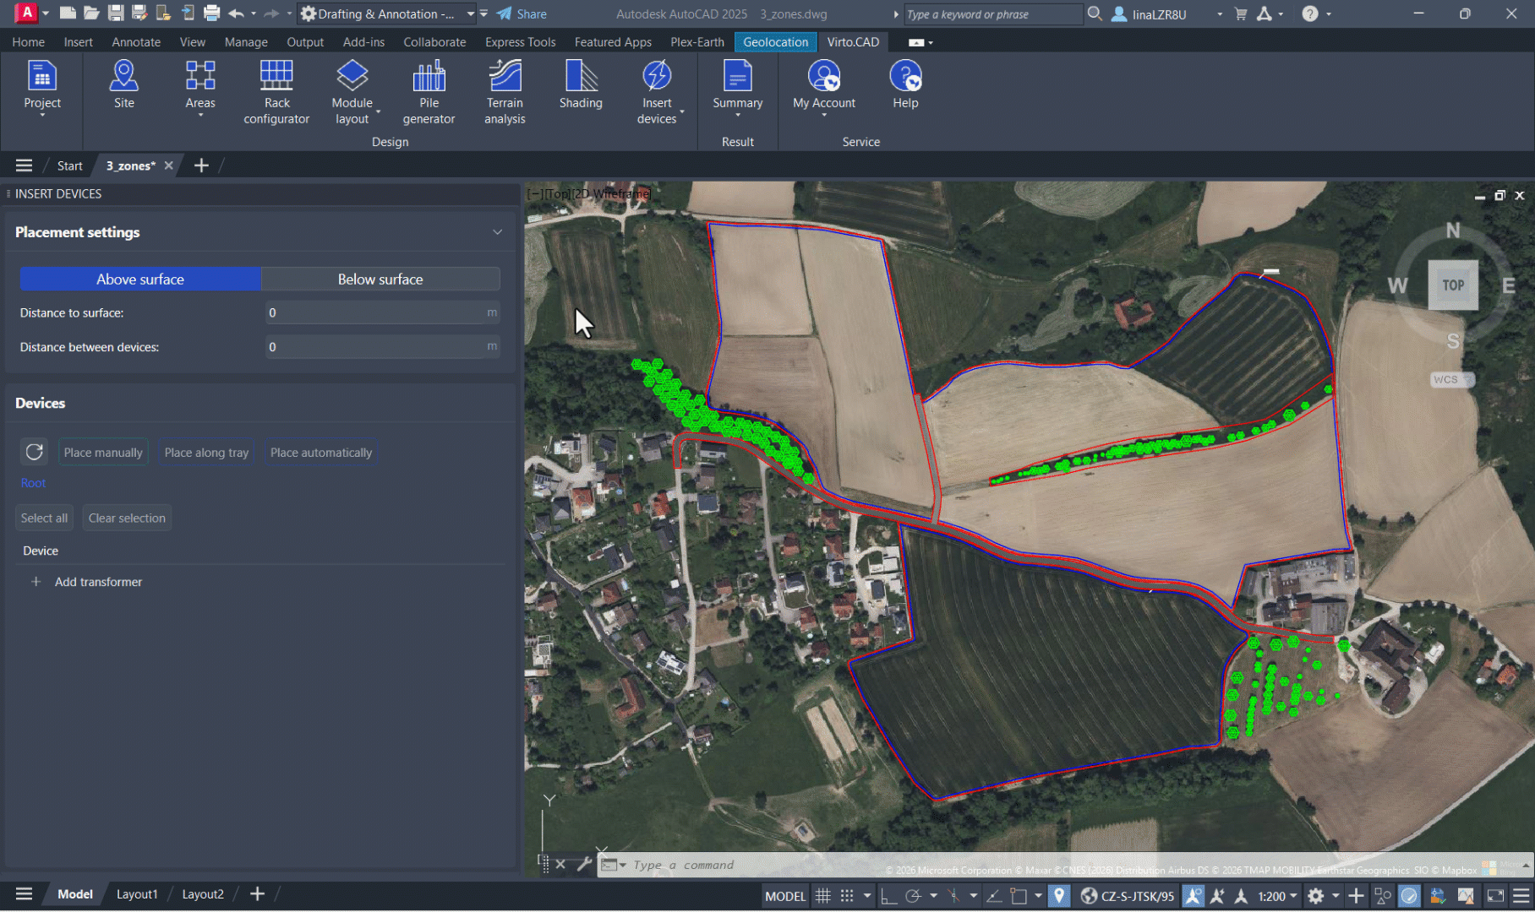
Task: Open the Module layout tool
Action: (x=352, y=92)
